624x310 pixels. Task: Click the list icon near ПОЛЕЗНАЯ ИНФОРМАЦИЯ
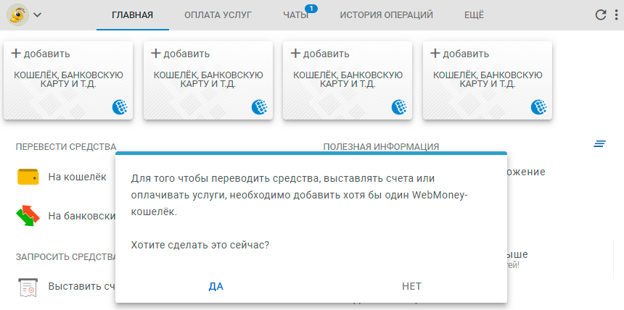[599, 144]
